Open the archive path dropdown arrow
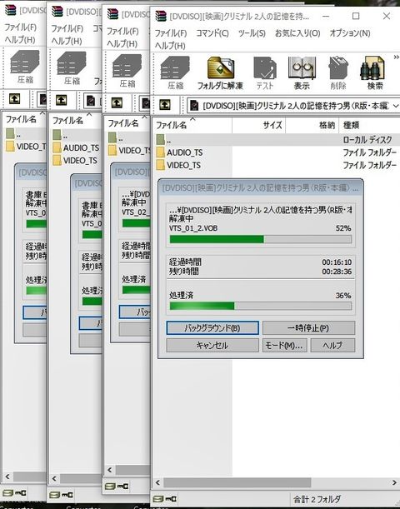The image size is (400, 509). [395, 106]
